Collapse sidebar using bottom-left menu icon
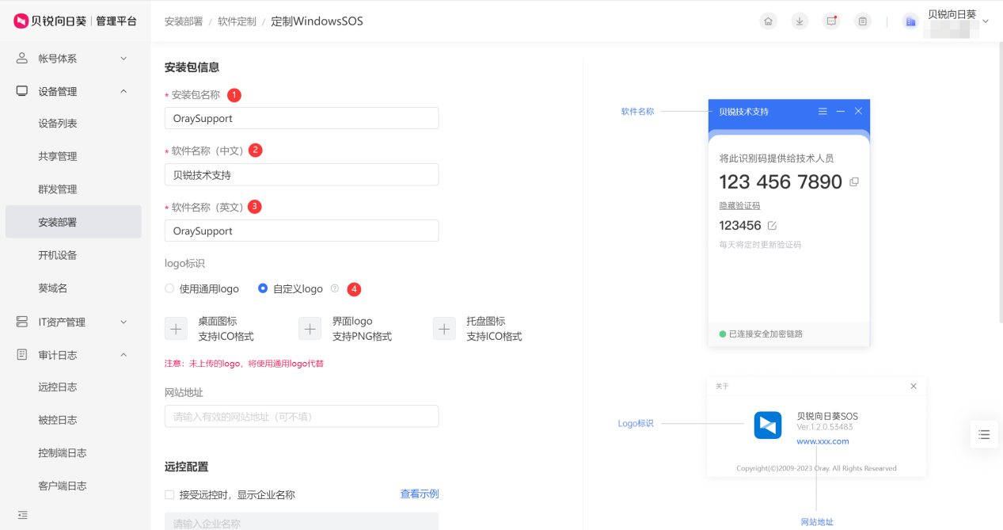The image size is (1003, 530). pos(22,515)
